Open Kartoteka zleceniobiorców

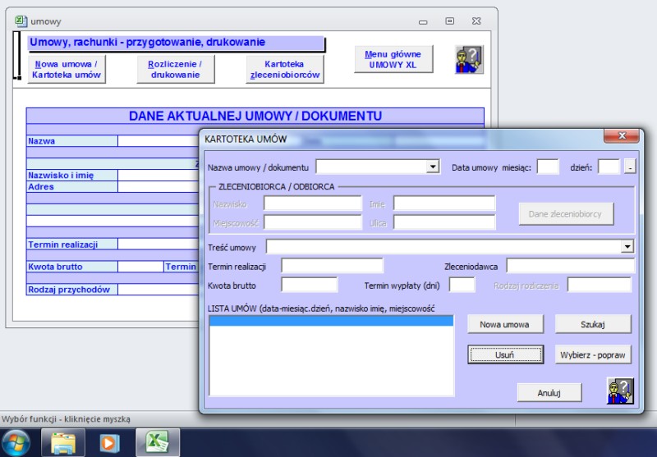coord(285,69)
